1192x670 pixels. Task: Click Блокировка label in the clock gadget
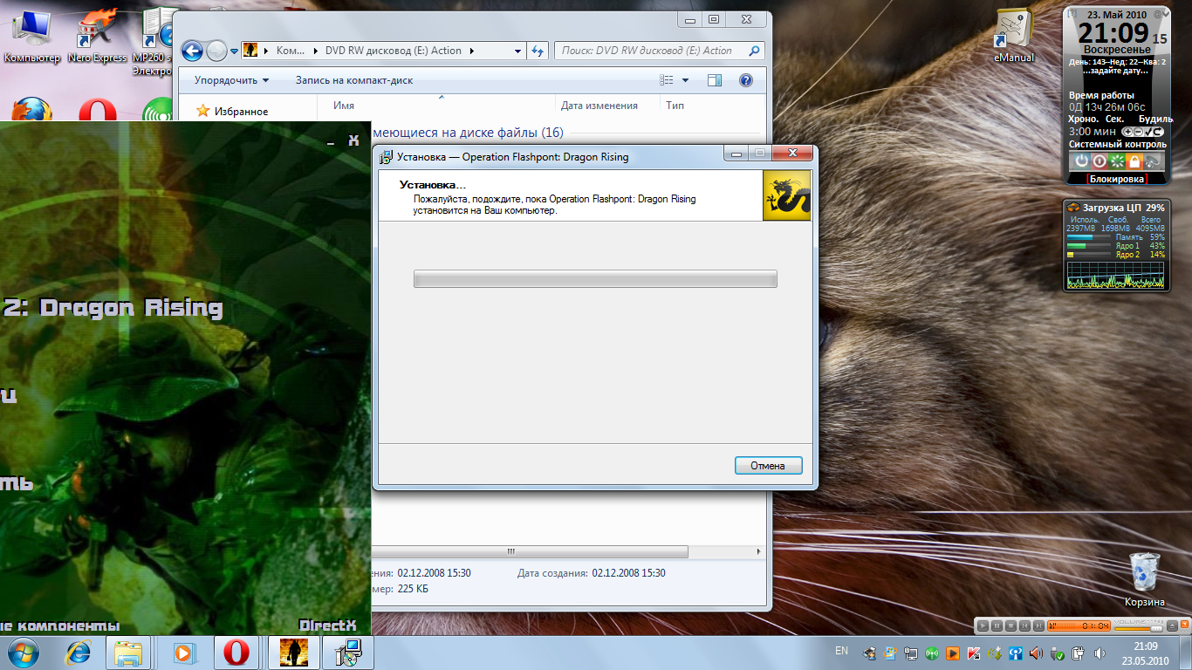pos(1116,179)
